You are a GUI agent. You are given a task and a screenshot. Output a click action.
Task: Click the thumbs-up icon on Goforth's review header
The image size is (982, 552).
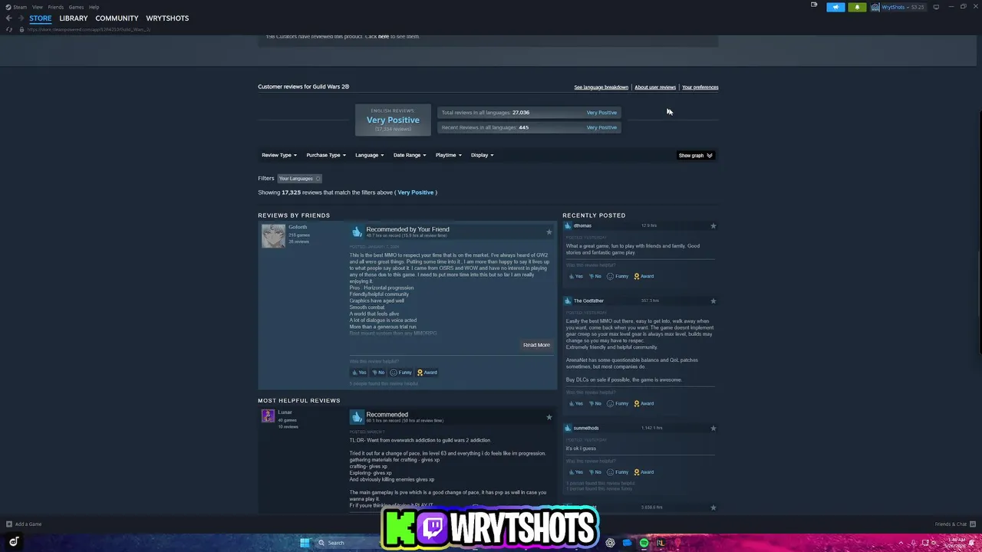357,232
